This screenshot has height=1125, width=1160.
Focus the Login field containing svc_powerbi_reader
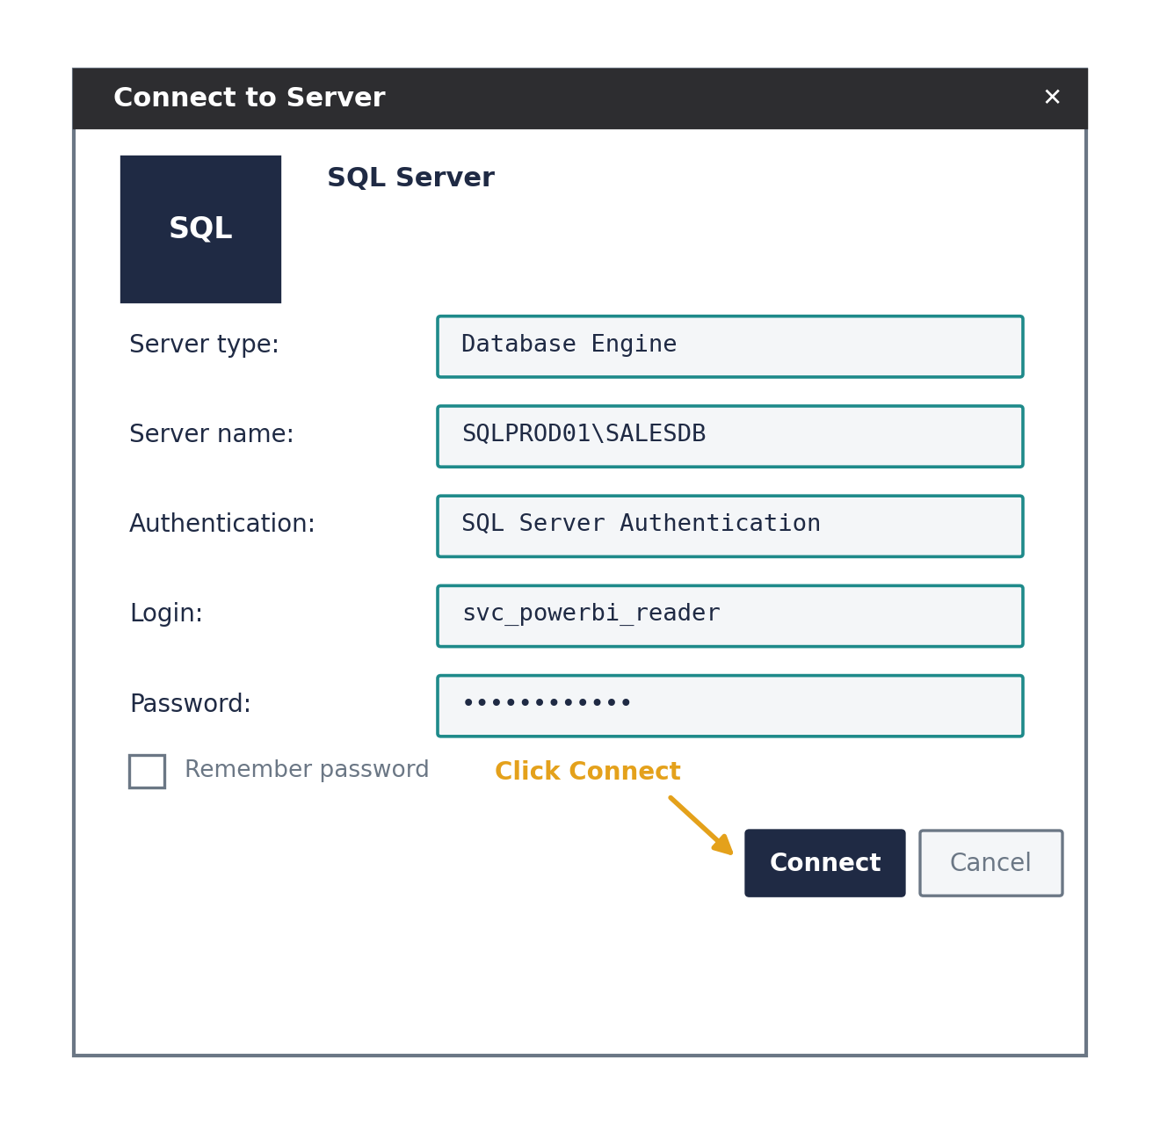[730, 616]
